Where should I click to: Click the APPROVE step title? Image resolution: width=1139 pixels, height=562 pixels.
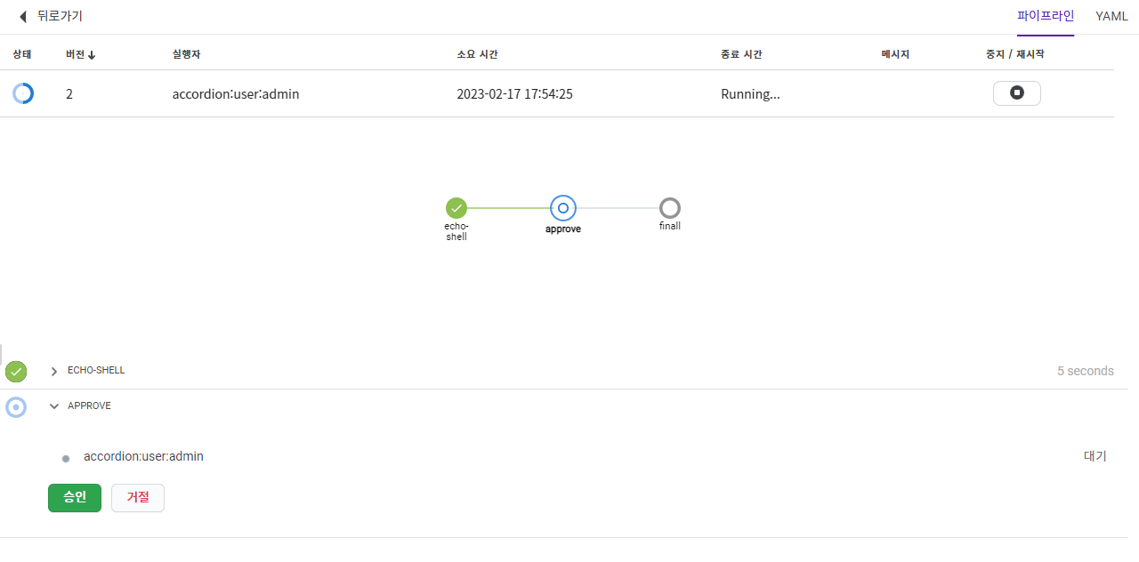[89, 405]
